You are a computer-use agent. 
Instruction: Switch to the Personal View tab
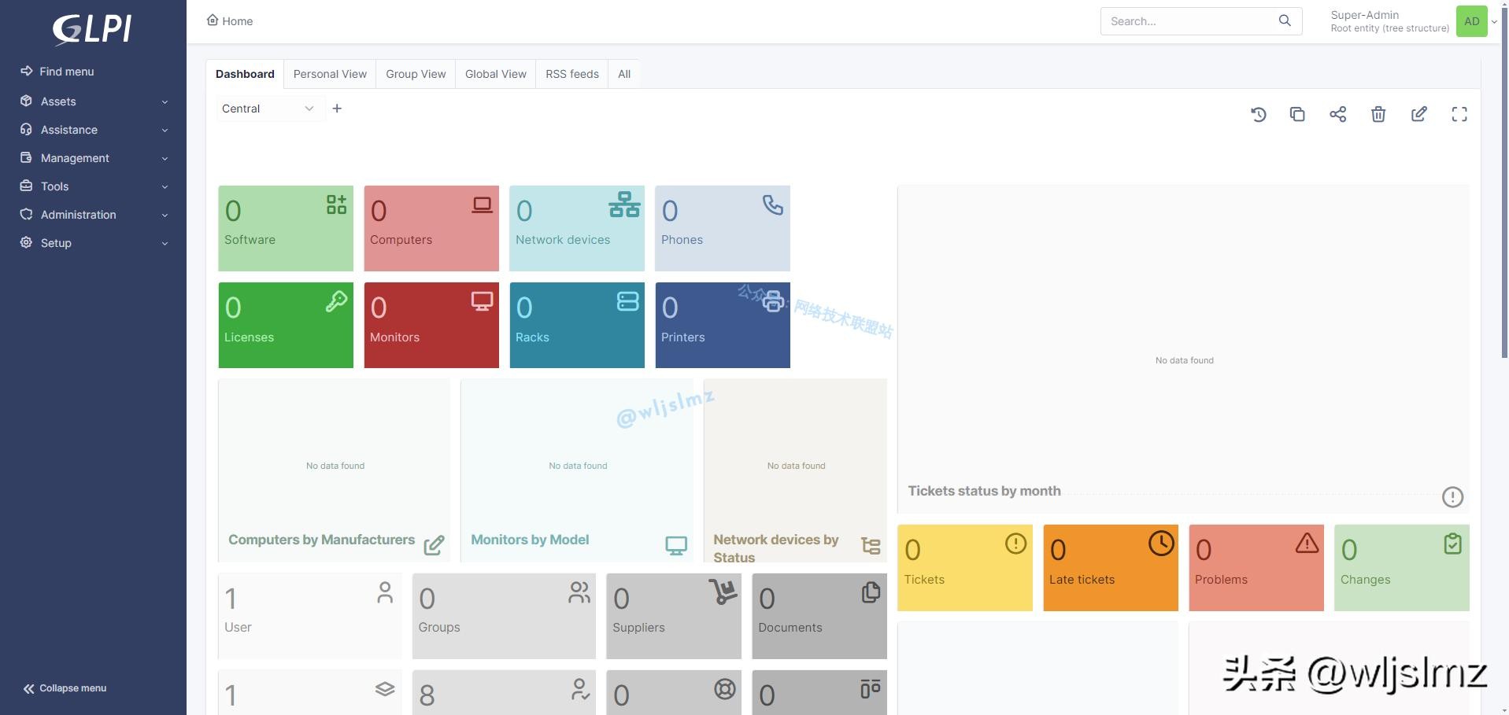330,74
